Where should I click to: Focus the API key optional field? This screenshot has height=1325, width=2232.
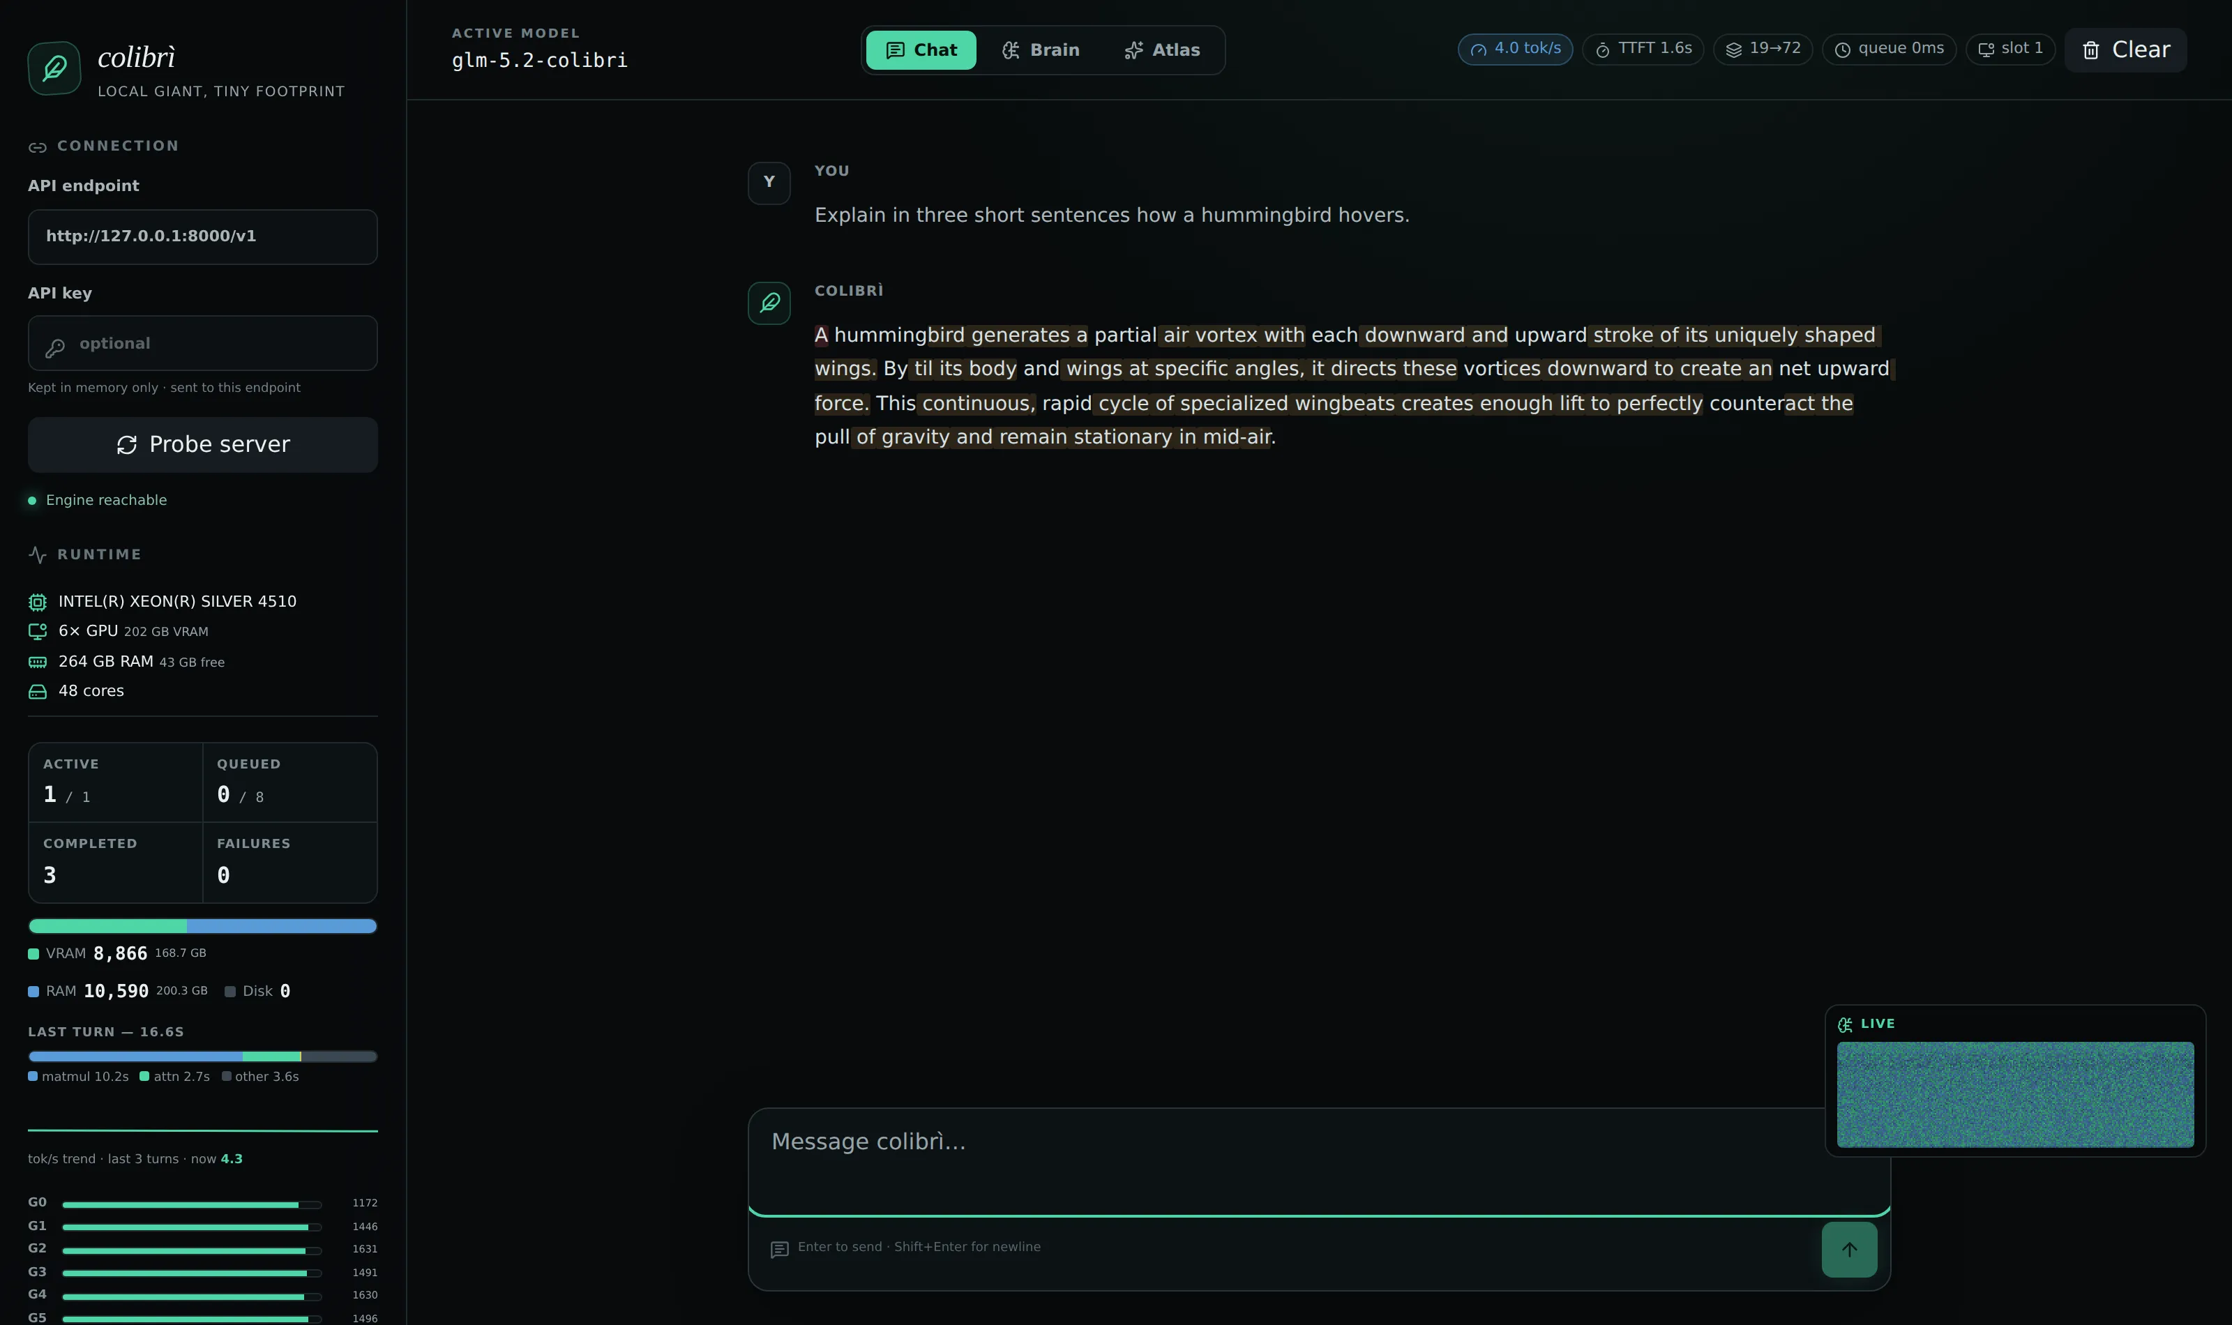(x=203, y=343)
